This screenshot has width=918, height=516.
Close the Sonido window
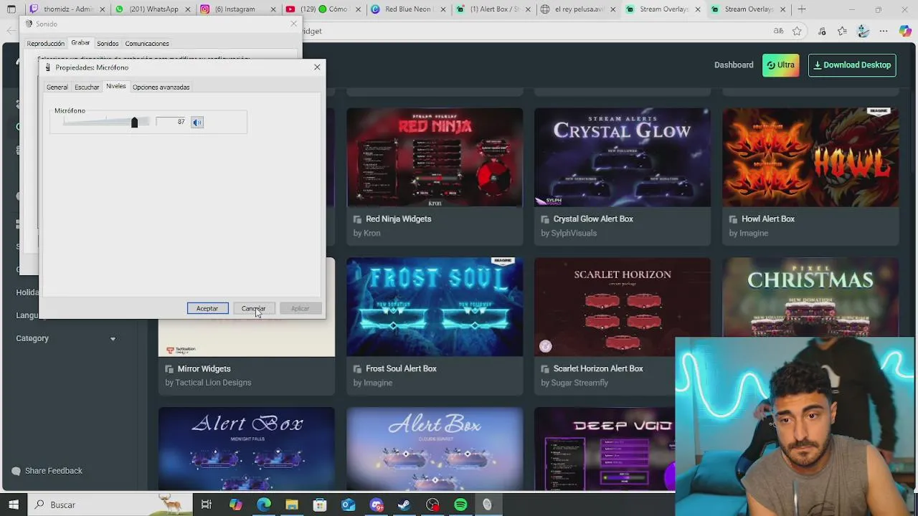[293, 24]
